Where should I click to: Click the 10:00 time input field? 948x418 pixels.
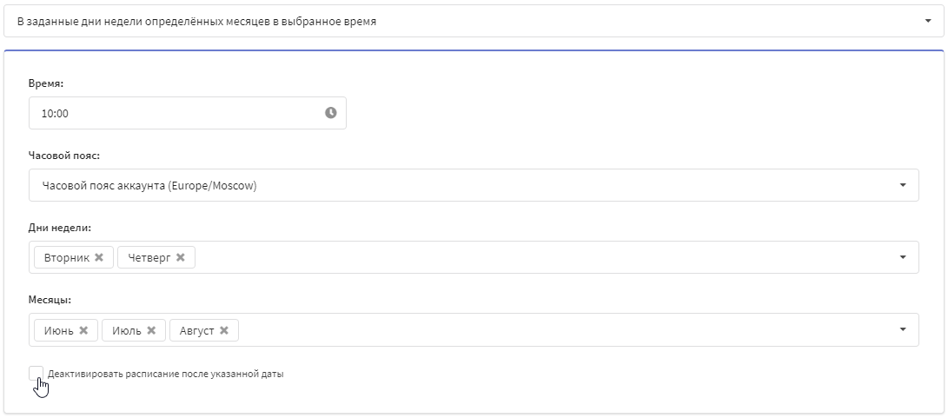[188, 113]
